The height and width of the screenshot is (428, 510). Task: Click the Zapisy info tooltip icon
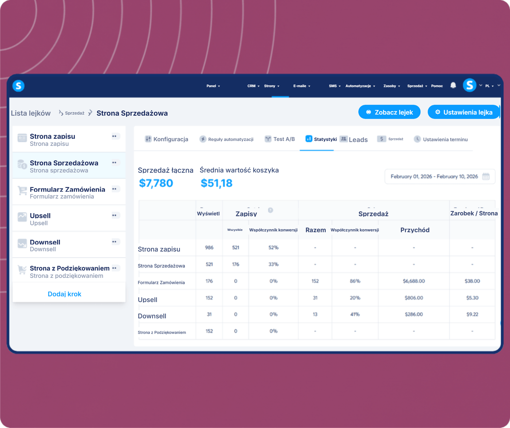[270, 210]
